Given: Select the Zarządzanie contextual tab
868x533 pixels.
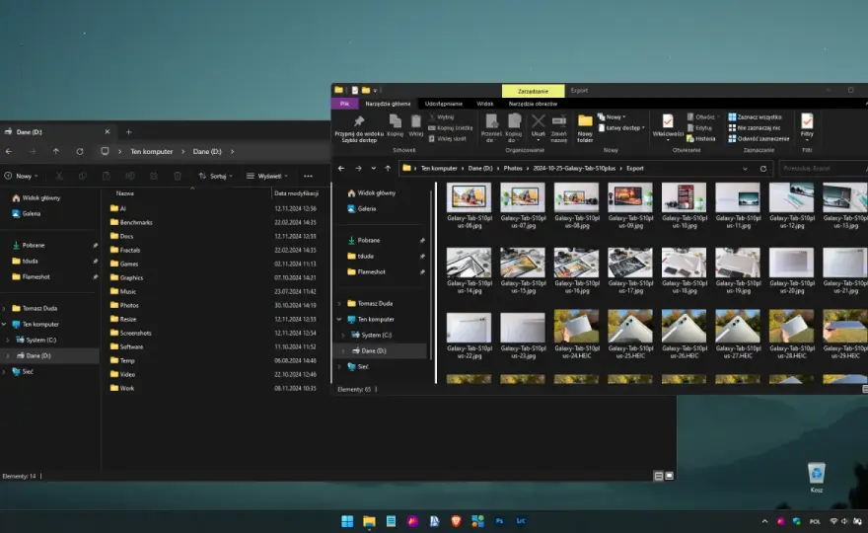Looking at the screenshot, I should pos(533,91).
